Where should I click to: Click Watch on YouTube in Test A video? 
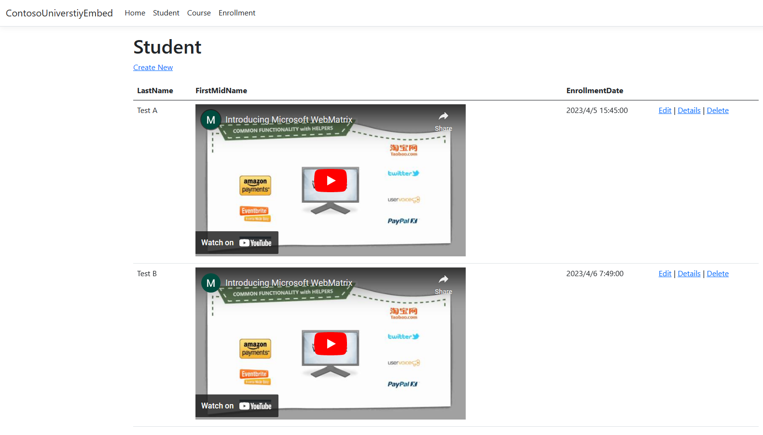pyautogui.click(x=236, y=243)
